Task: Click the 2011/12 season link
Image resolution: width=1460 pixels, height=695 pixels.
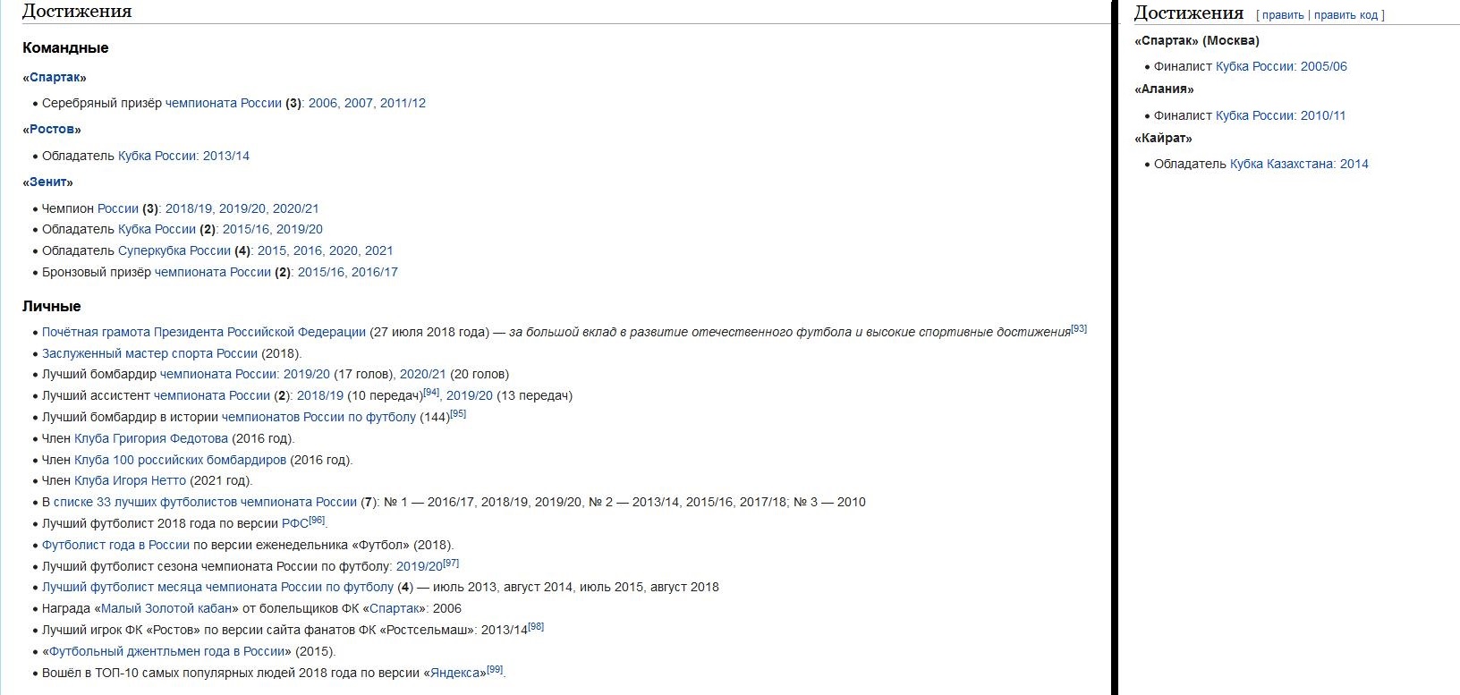Action: (403, 103)
